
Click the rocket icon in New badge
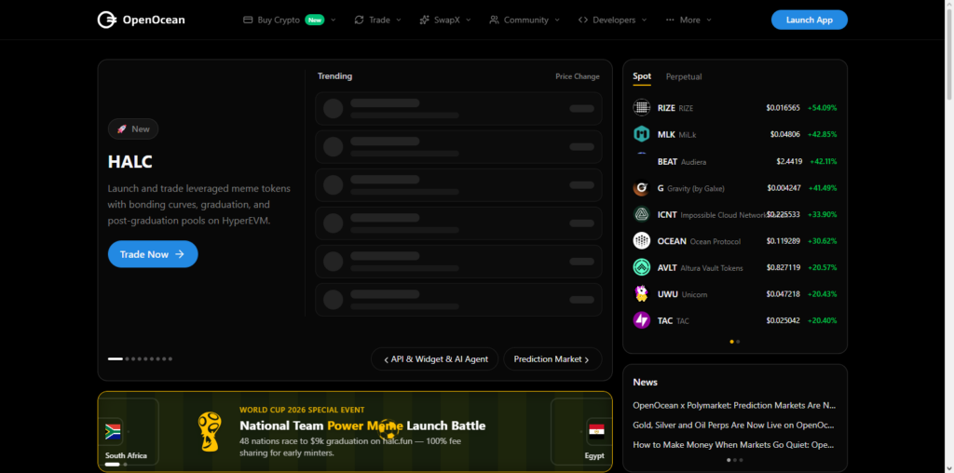point(122,128)
